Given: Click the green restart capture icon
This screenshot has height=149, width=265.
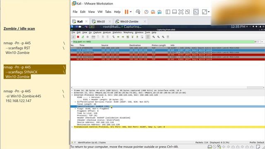Looking at the screenshot, I should [x=83, y=37].
